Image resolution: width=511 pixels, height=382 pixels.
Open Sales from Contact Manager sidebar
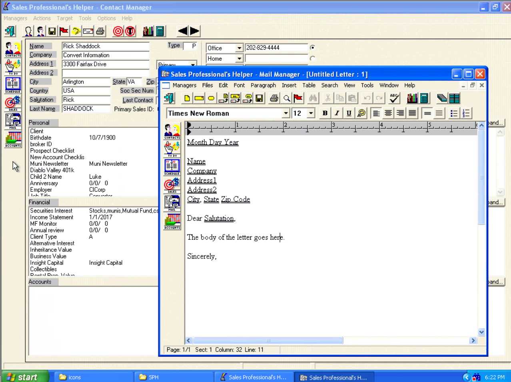[13, 103]
